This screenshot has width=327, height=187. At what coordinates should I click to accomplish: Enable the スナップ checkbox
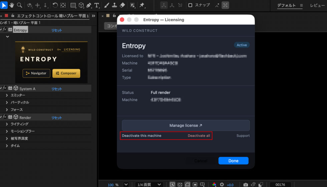(x=190, y=5)
